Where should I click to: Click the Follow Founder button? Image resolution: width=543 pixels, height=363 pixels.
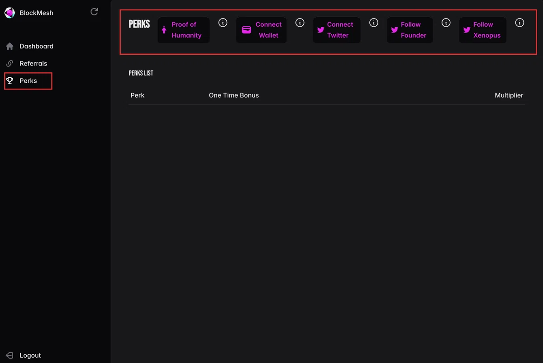(410, 30)
